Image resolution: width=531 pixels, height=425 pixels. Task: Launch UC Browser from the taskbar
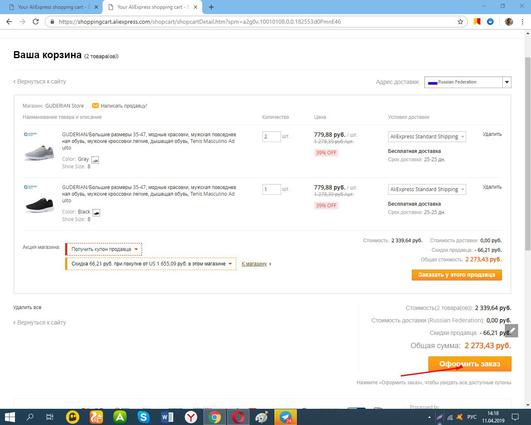click(96, 417)
